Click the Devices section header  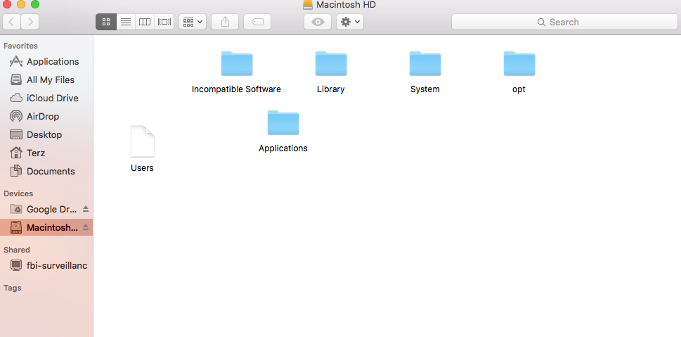18,193
